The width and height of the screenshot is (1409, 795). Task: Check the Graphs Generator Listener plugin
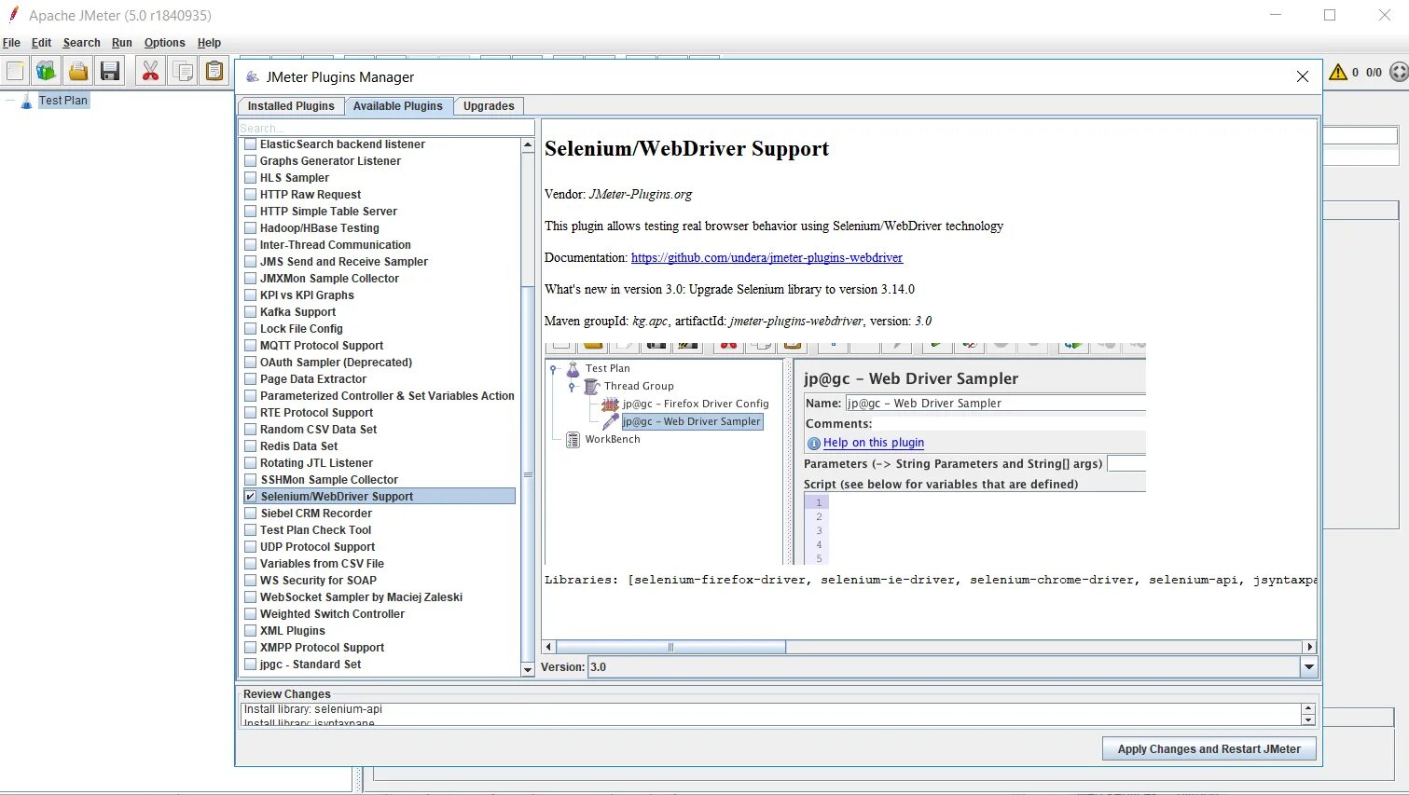250,161
